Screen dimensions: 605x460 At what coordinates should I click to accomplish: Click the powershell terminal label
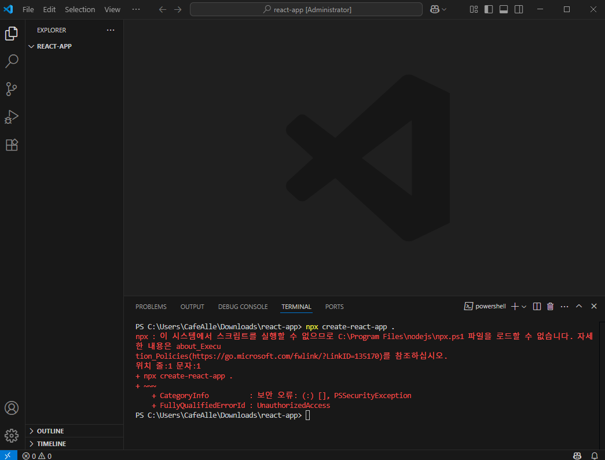tap(485, 306)
